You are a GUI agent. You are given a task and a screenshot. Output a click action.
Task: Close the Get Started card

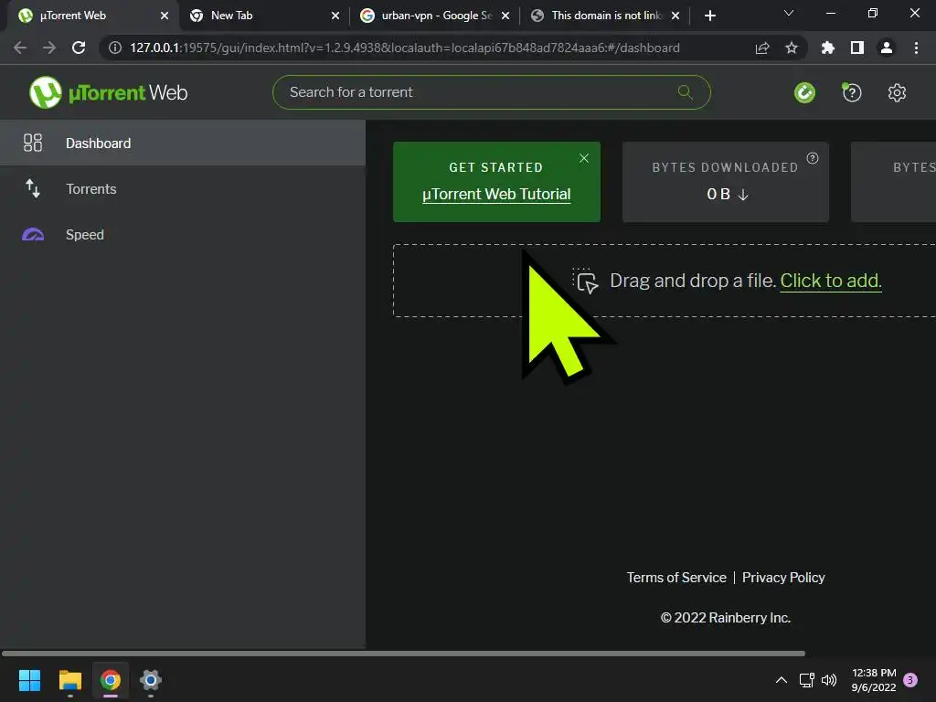[584, 157]
